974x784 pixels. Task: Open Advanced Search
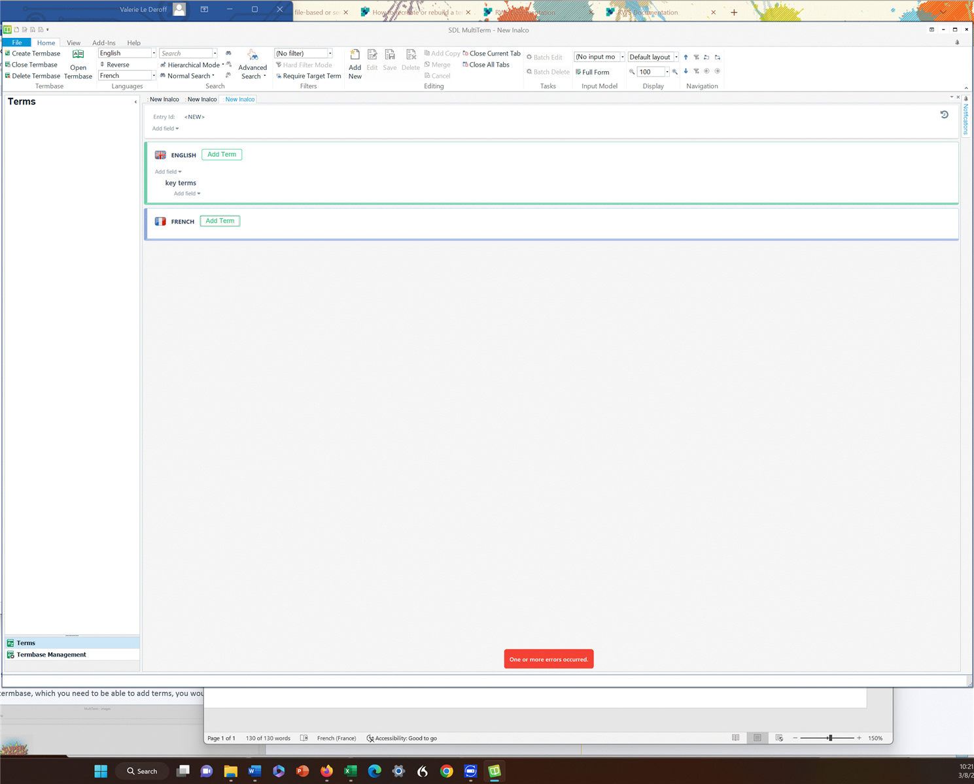coord(252,65)
